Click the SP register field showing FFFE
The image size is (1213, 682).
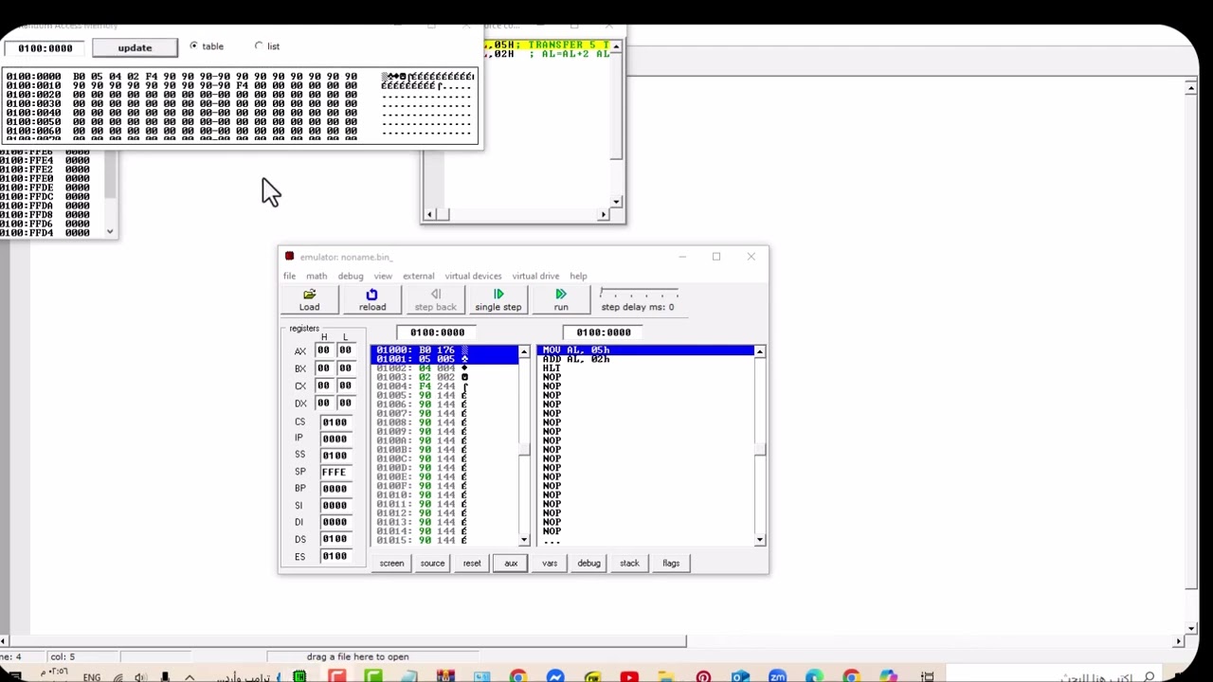pyautogui.click(x=335, y=472)
